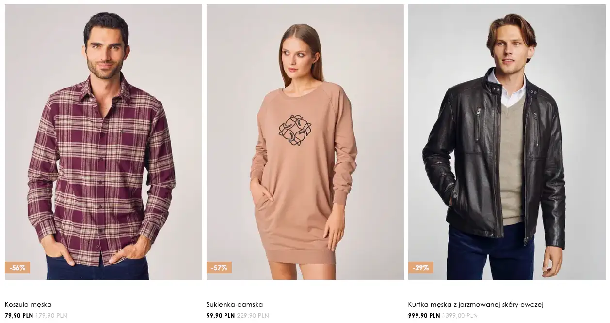The image size is (610, 323).
Task: Click the 79,90 PLN sale price
Action: pos(19,315)
